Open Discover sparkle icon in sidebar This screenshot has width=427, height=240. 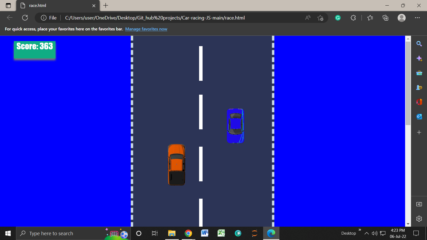pyautogui.click(x=419, y=58)
